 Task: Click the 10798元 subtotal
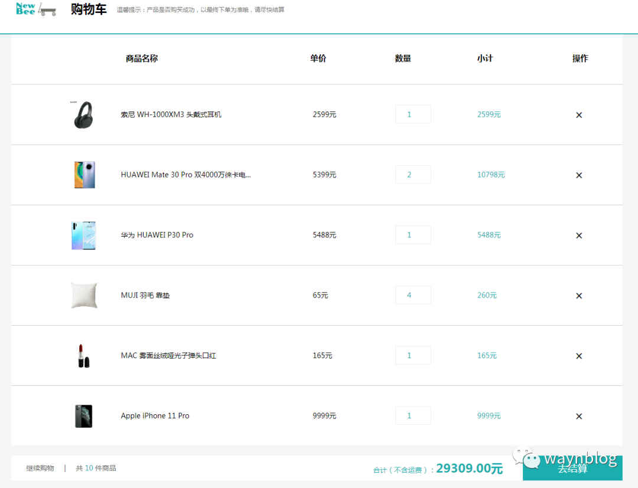click(x=491, y=175)
